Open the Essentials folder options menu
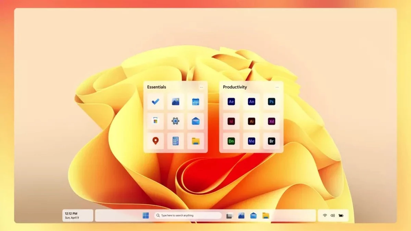The height and width of the screenshot is (231, 411). [x=202, y=87]
